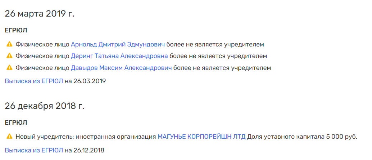Open Выписка из ЕГРЮЛ for 26.03.2019

34,81
